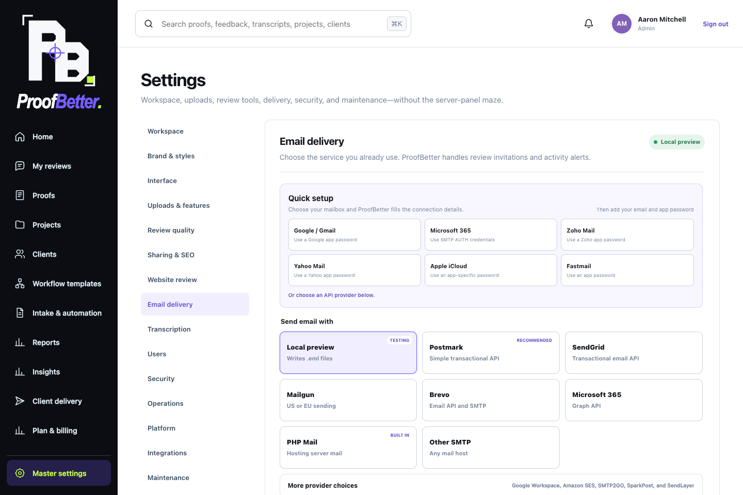Open Operations settings
The image size is (743, 495).
195,404
